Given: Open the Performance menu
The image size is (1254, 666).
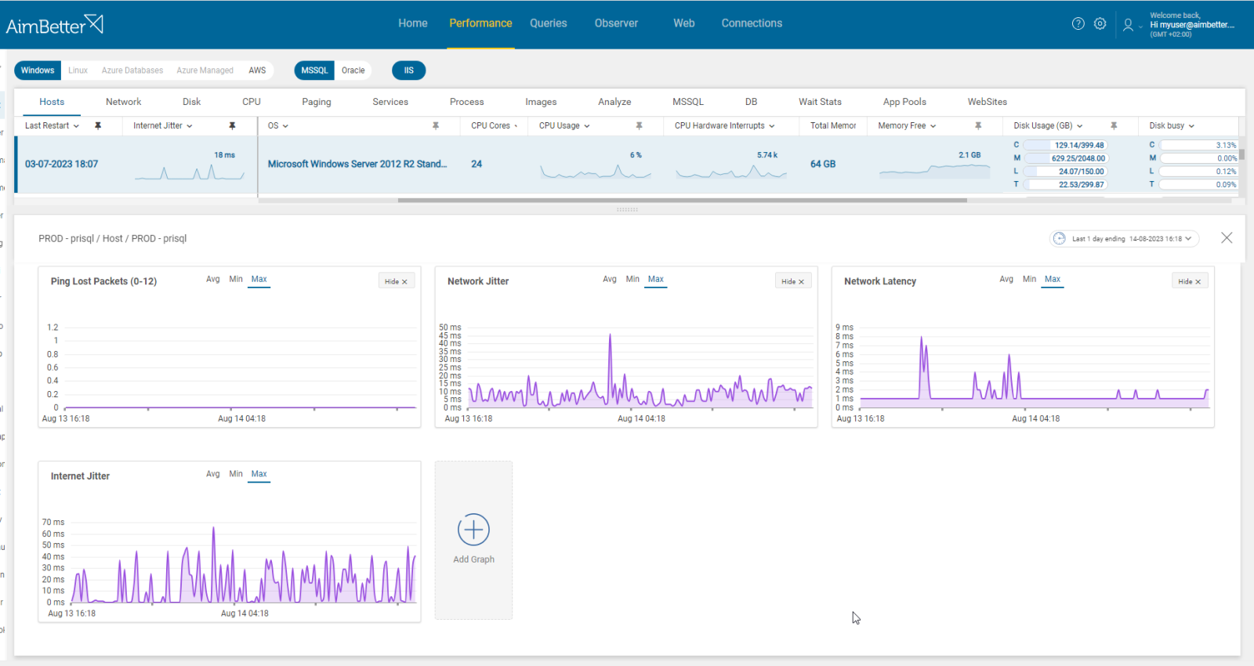Looking at the screenshot, I should pyautogui.click(x=480, y=24).
